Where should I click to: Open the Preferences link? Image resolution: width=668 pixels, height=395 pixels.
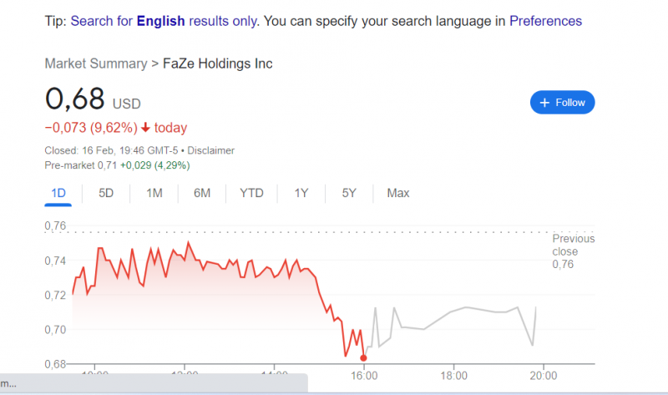[x=545, y=21]
